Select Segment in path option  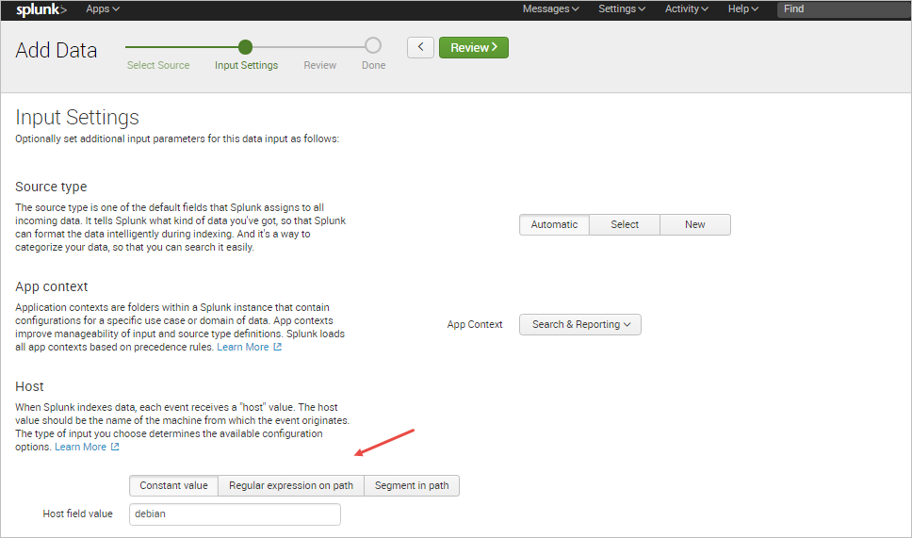pos(412,485)
